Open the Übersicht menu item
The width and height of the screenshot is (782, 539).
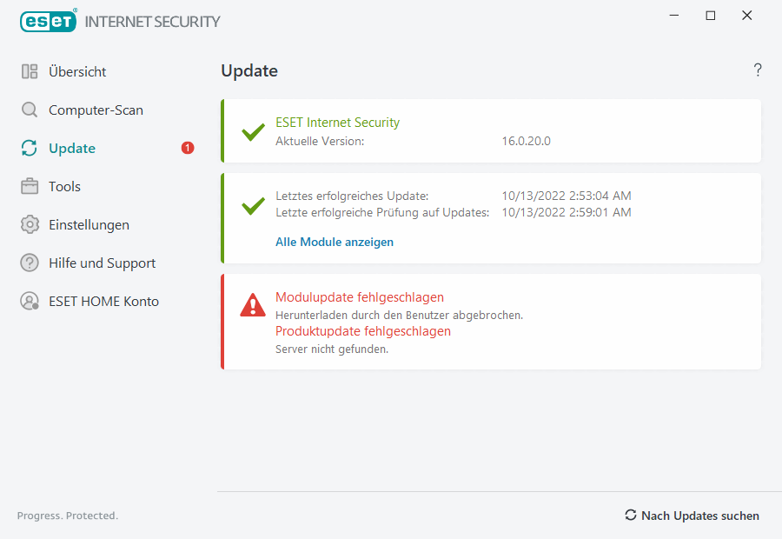pos(77,72)
